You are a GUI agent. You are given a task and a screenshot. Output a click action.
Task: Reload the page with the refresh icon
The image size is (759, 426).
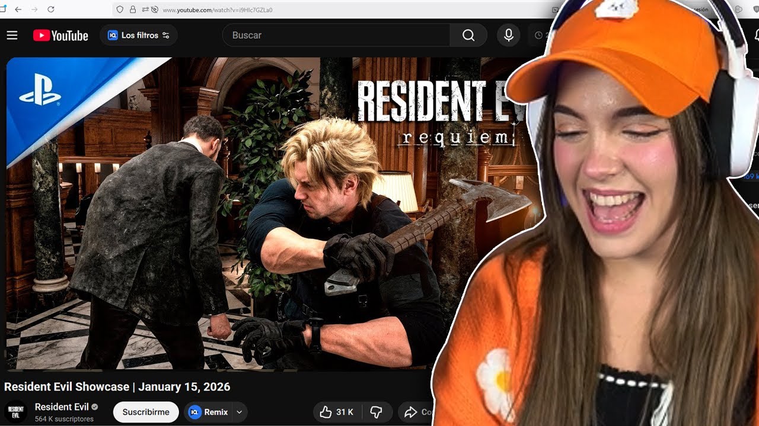click(x=51, y=9)
